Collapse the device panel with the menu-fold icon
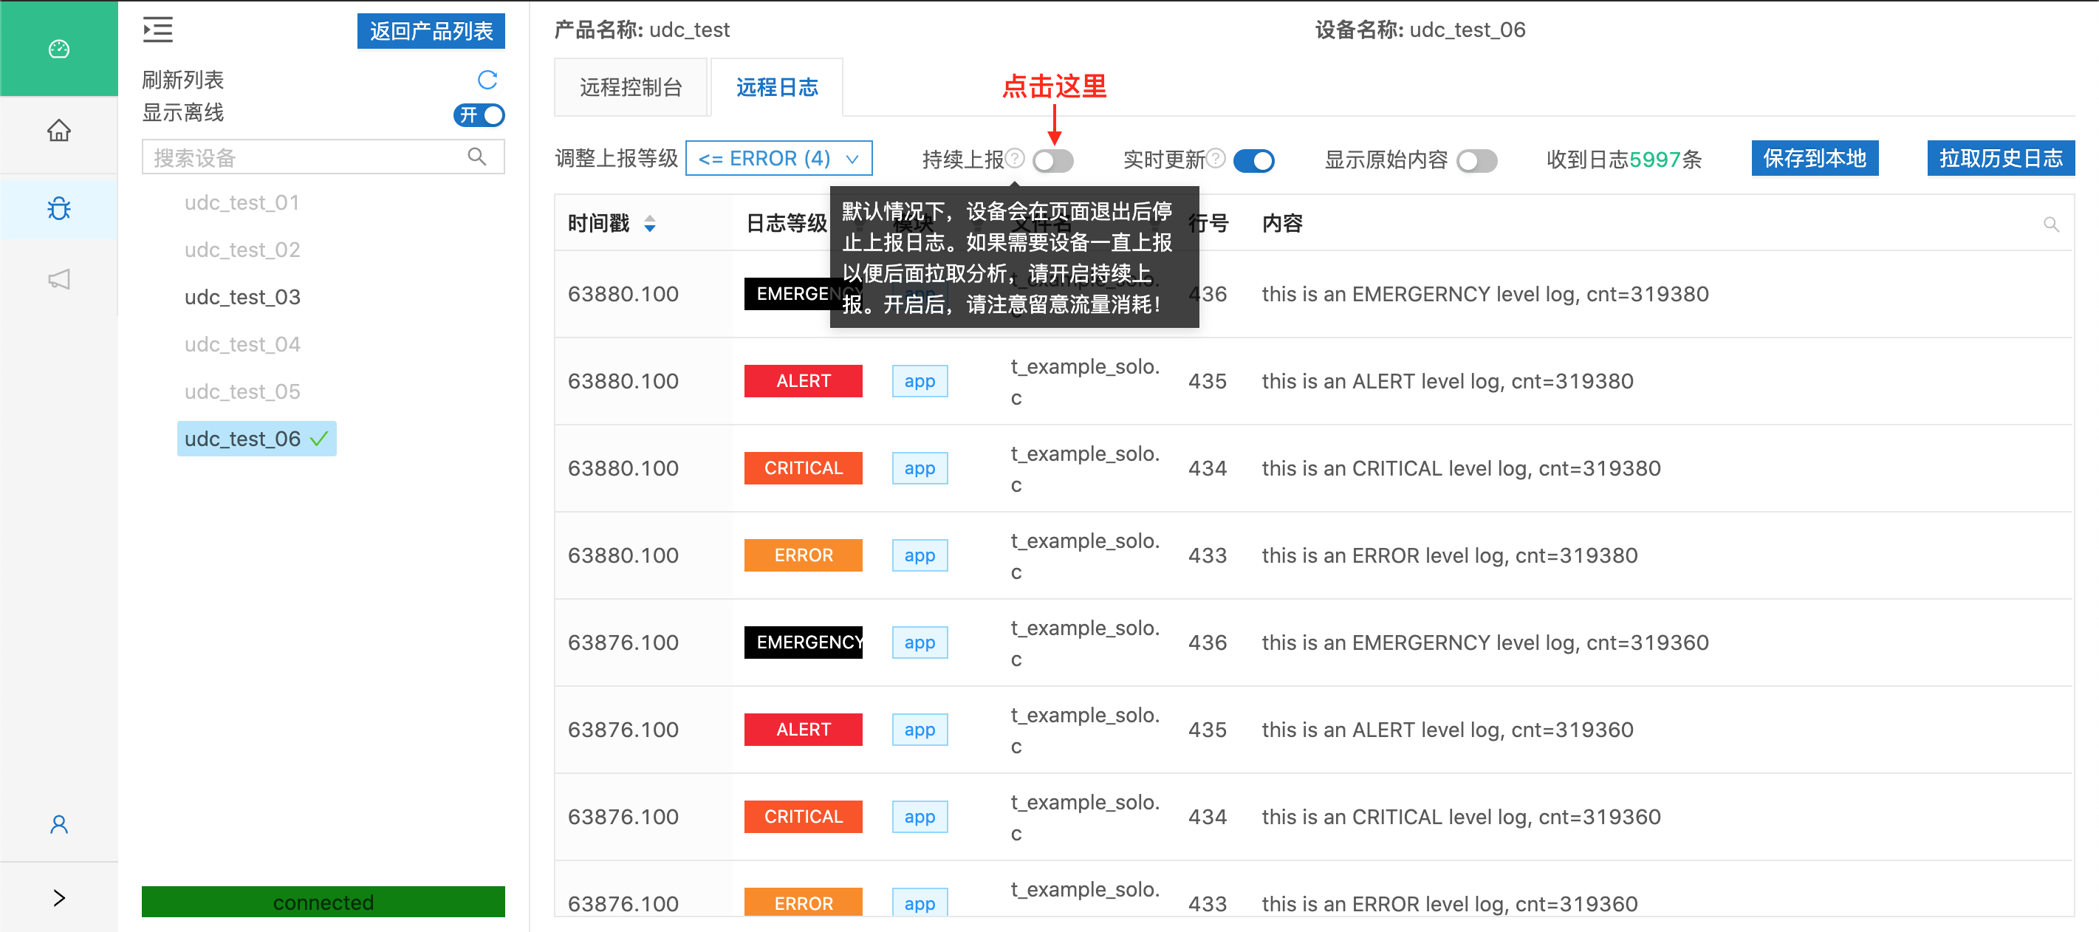The width and height of the screenshot is (2099, 932). (x=157, y=30)
